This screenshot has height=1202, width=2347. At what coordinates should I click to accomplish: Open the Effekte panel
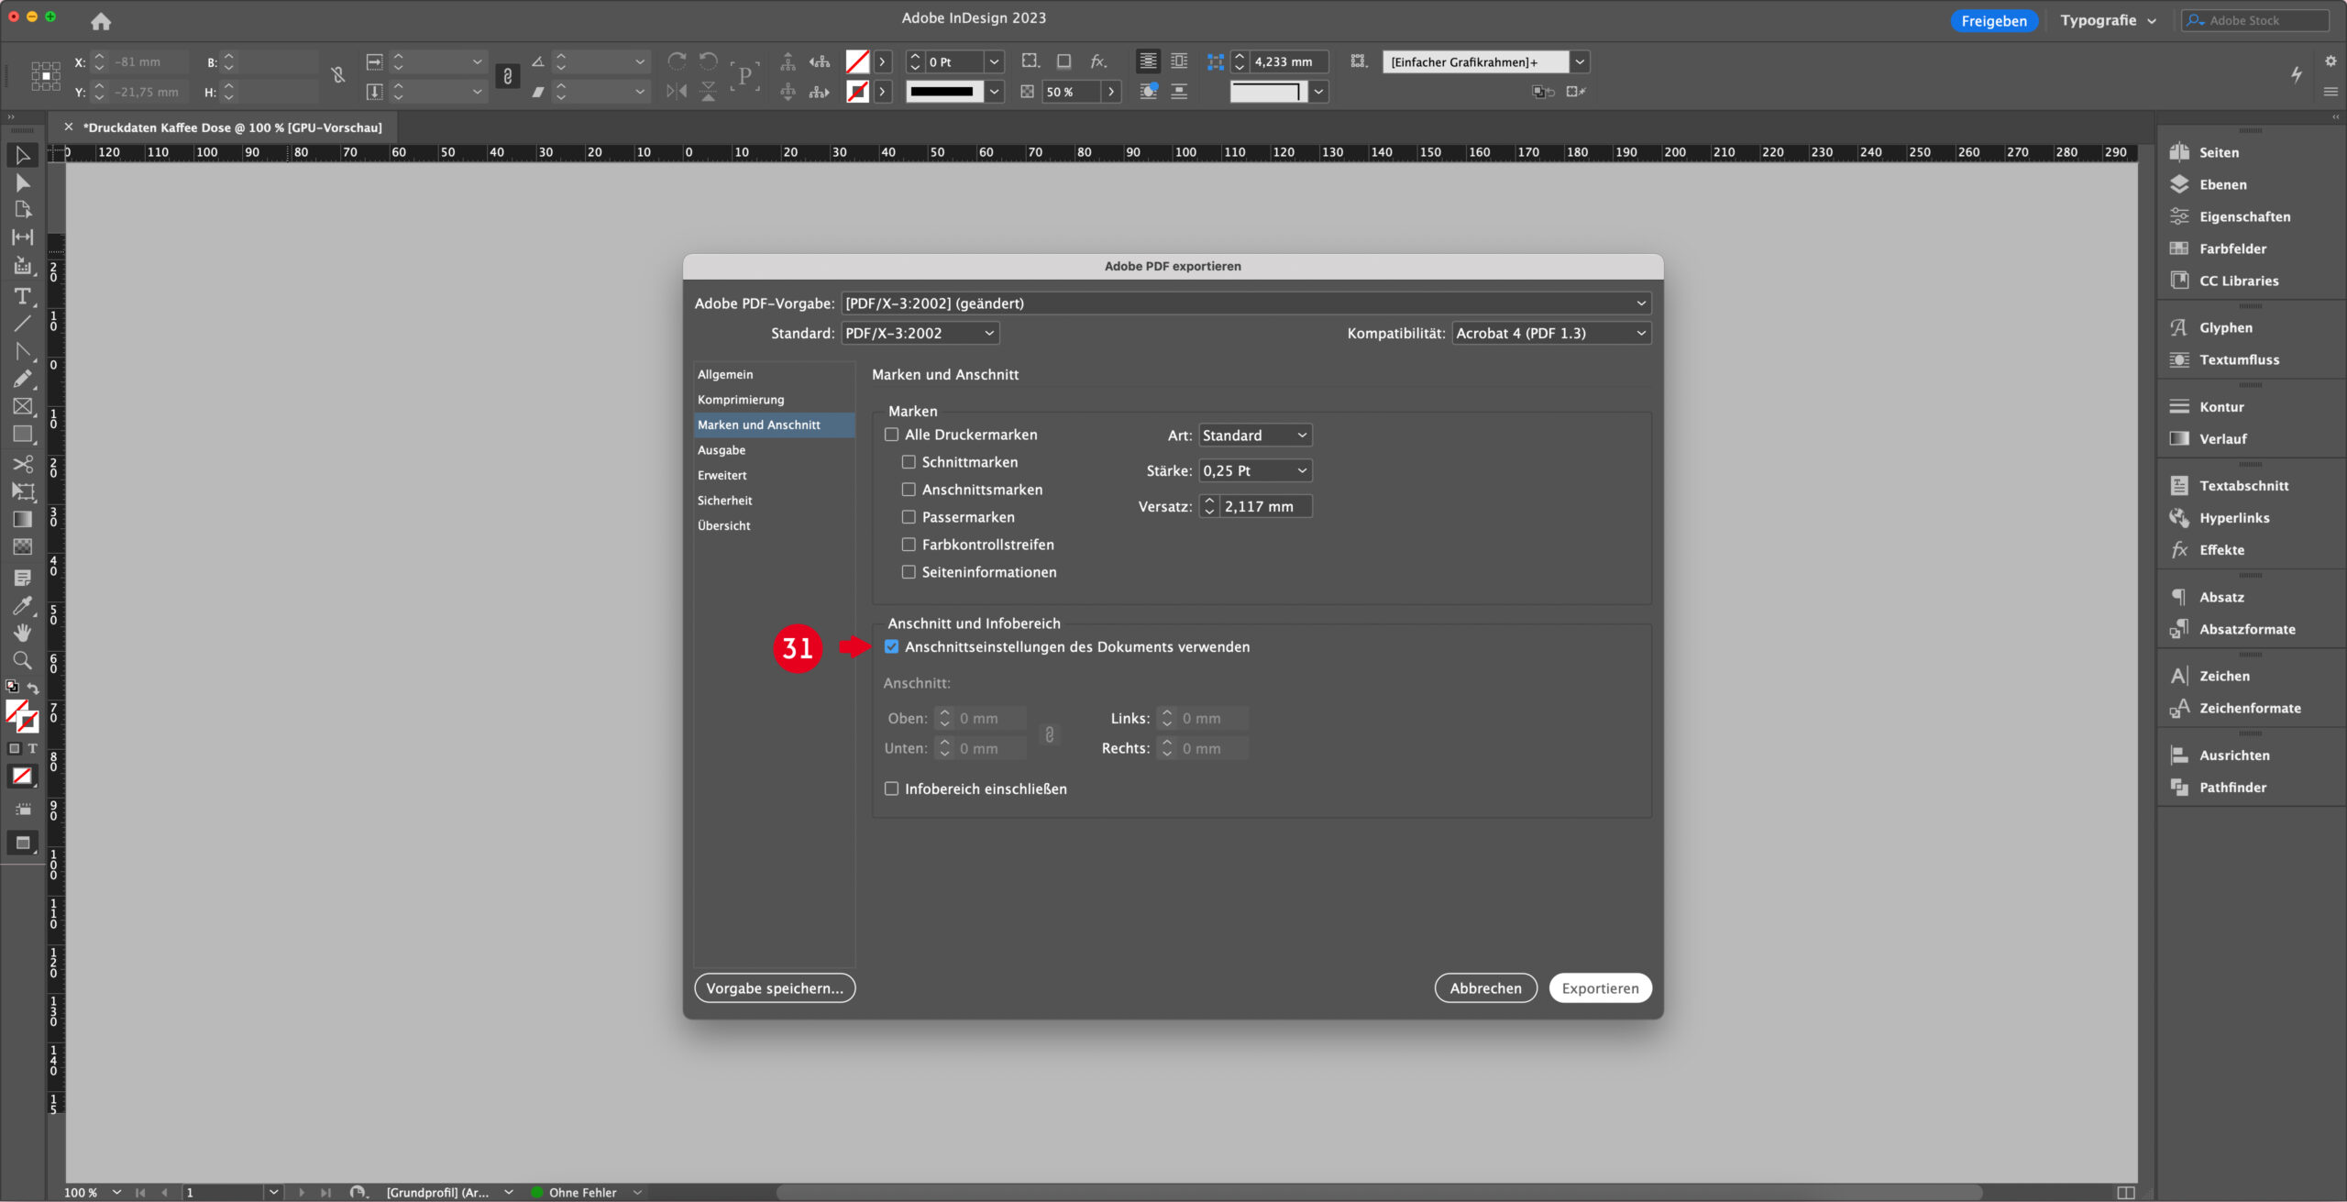click(2222, 549)
